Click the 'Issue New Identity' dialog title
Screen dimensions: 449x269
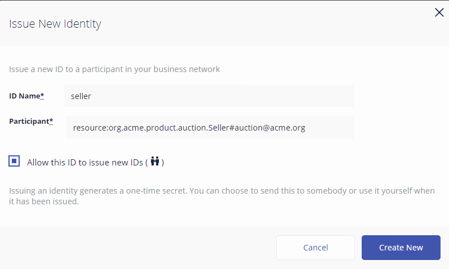(55, 24)
